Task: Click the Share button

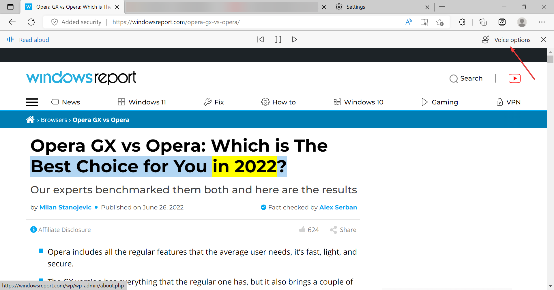Action: tap(343, 230)
